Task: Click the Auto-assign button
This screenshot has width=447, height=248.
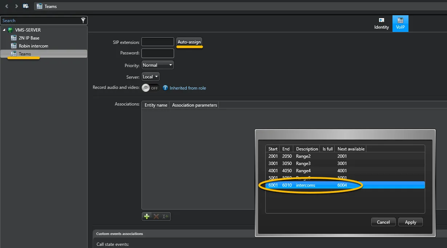Action: [x=189, y=42]
